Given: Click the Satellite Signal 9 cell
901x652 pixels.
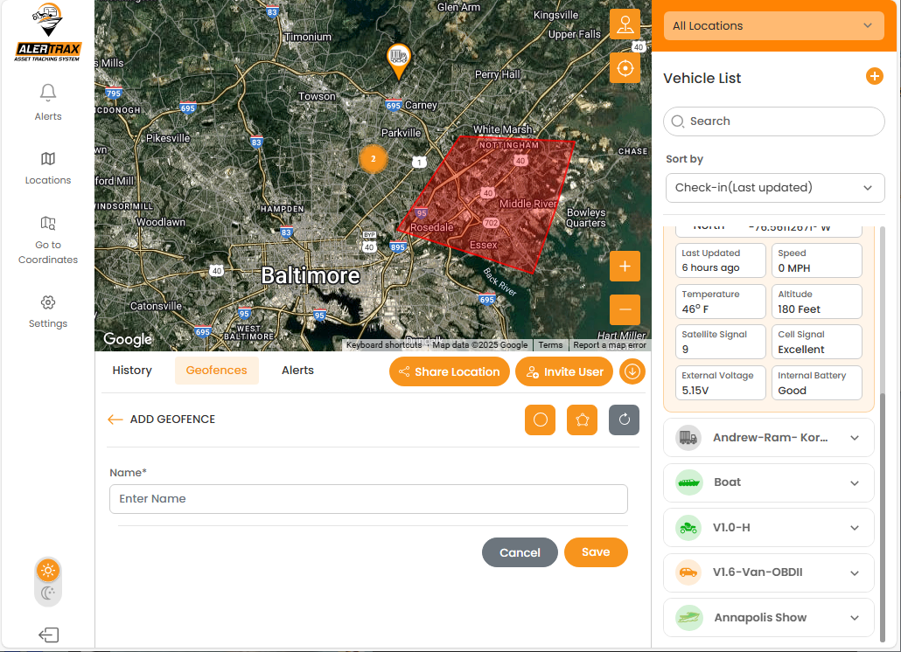Looking at the screenshot, I should tap(720, 342).
